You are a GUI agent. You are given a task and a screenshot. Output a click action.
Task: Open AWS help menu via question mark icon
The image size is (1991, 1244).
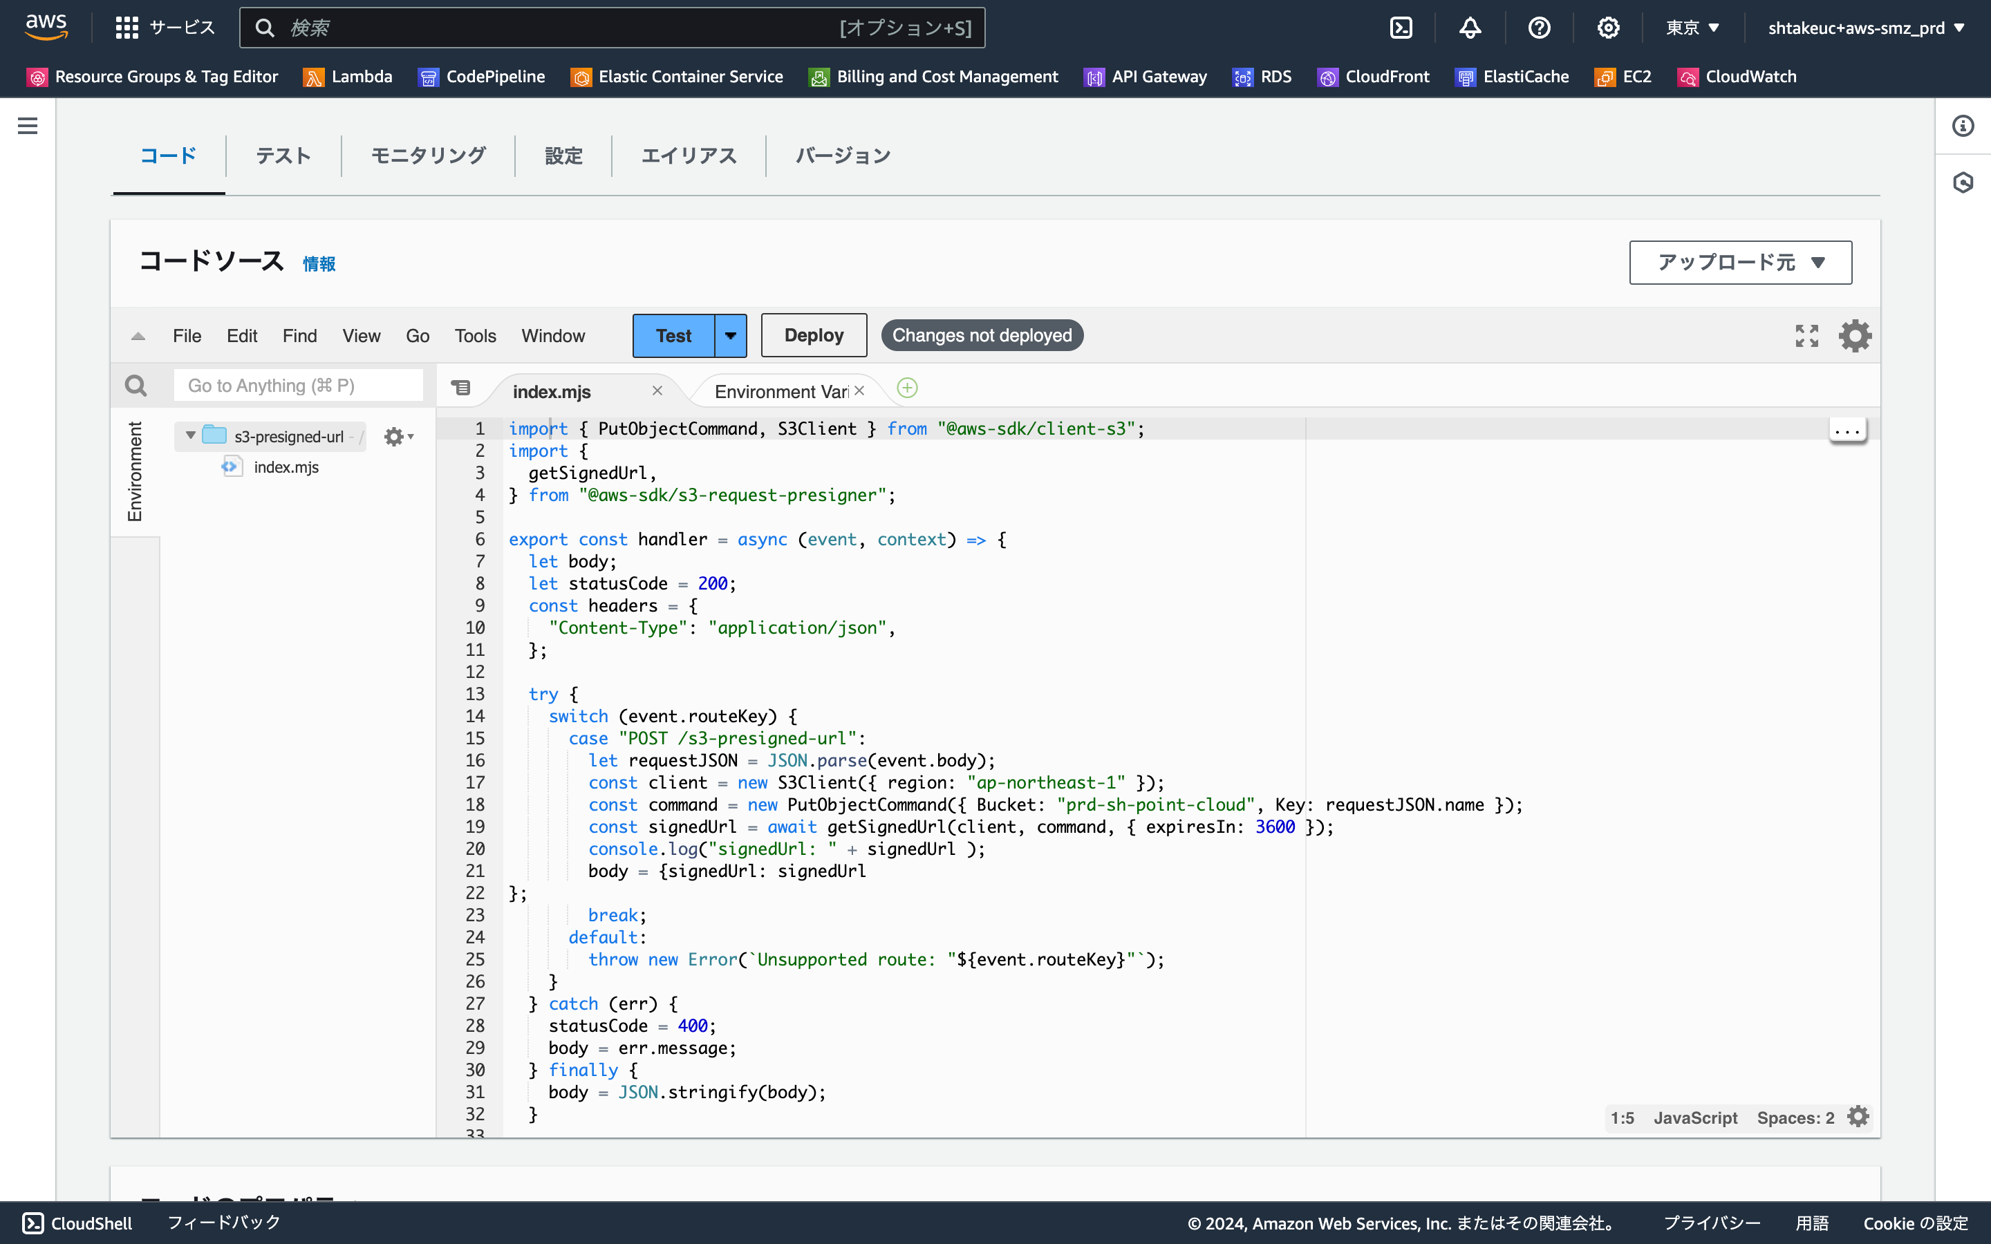(1540, 27)
